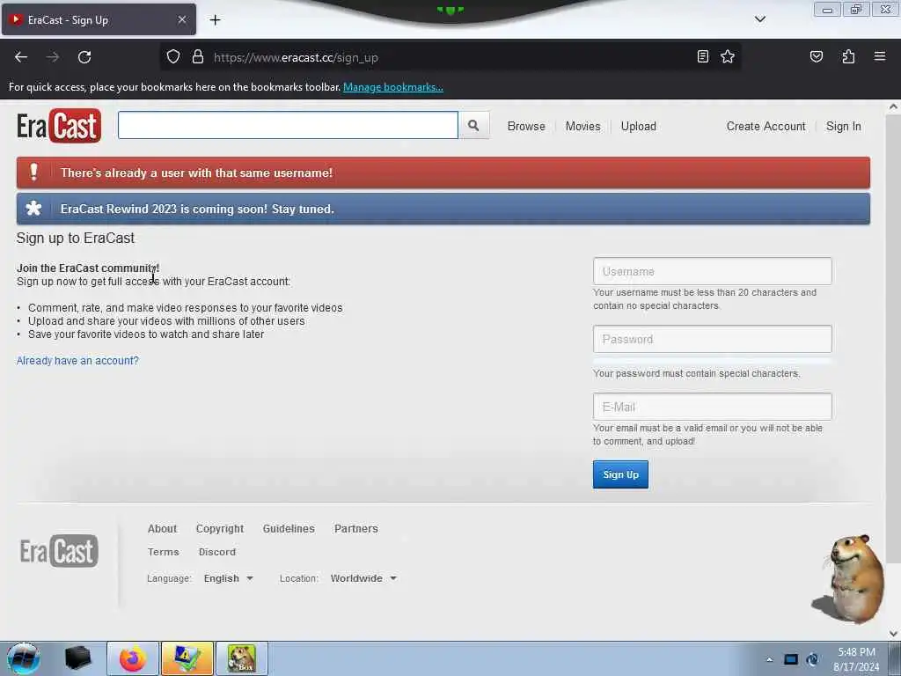Click the EraCast Rewind 2023 banner
The height and width of the screenshot is (676, 901).
coord(443,209)
